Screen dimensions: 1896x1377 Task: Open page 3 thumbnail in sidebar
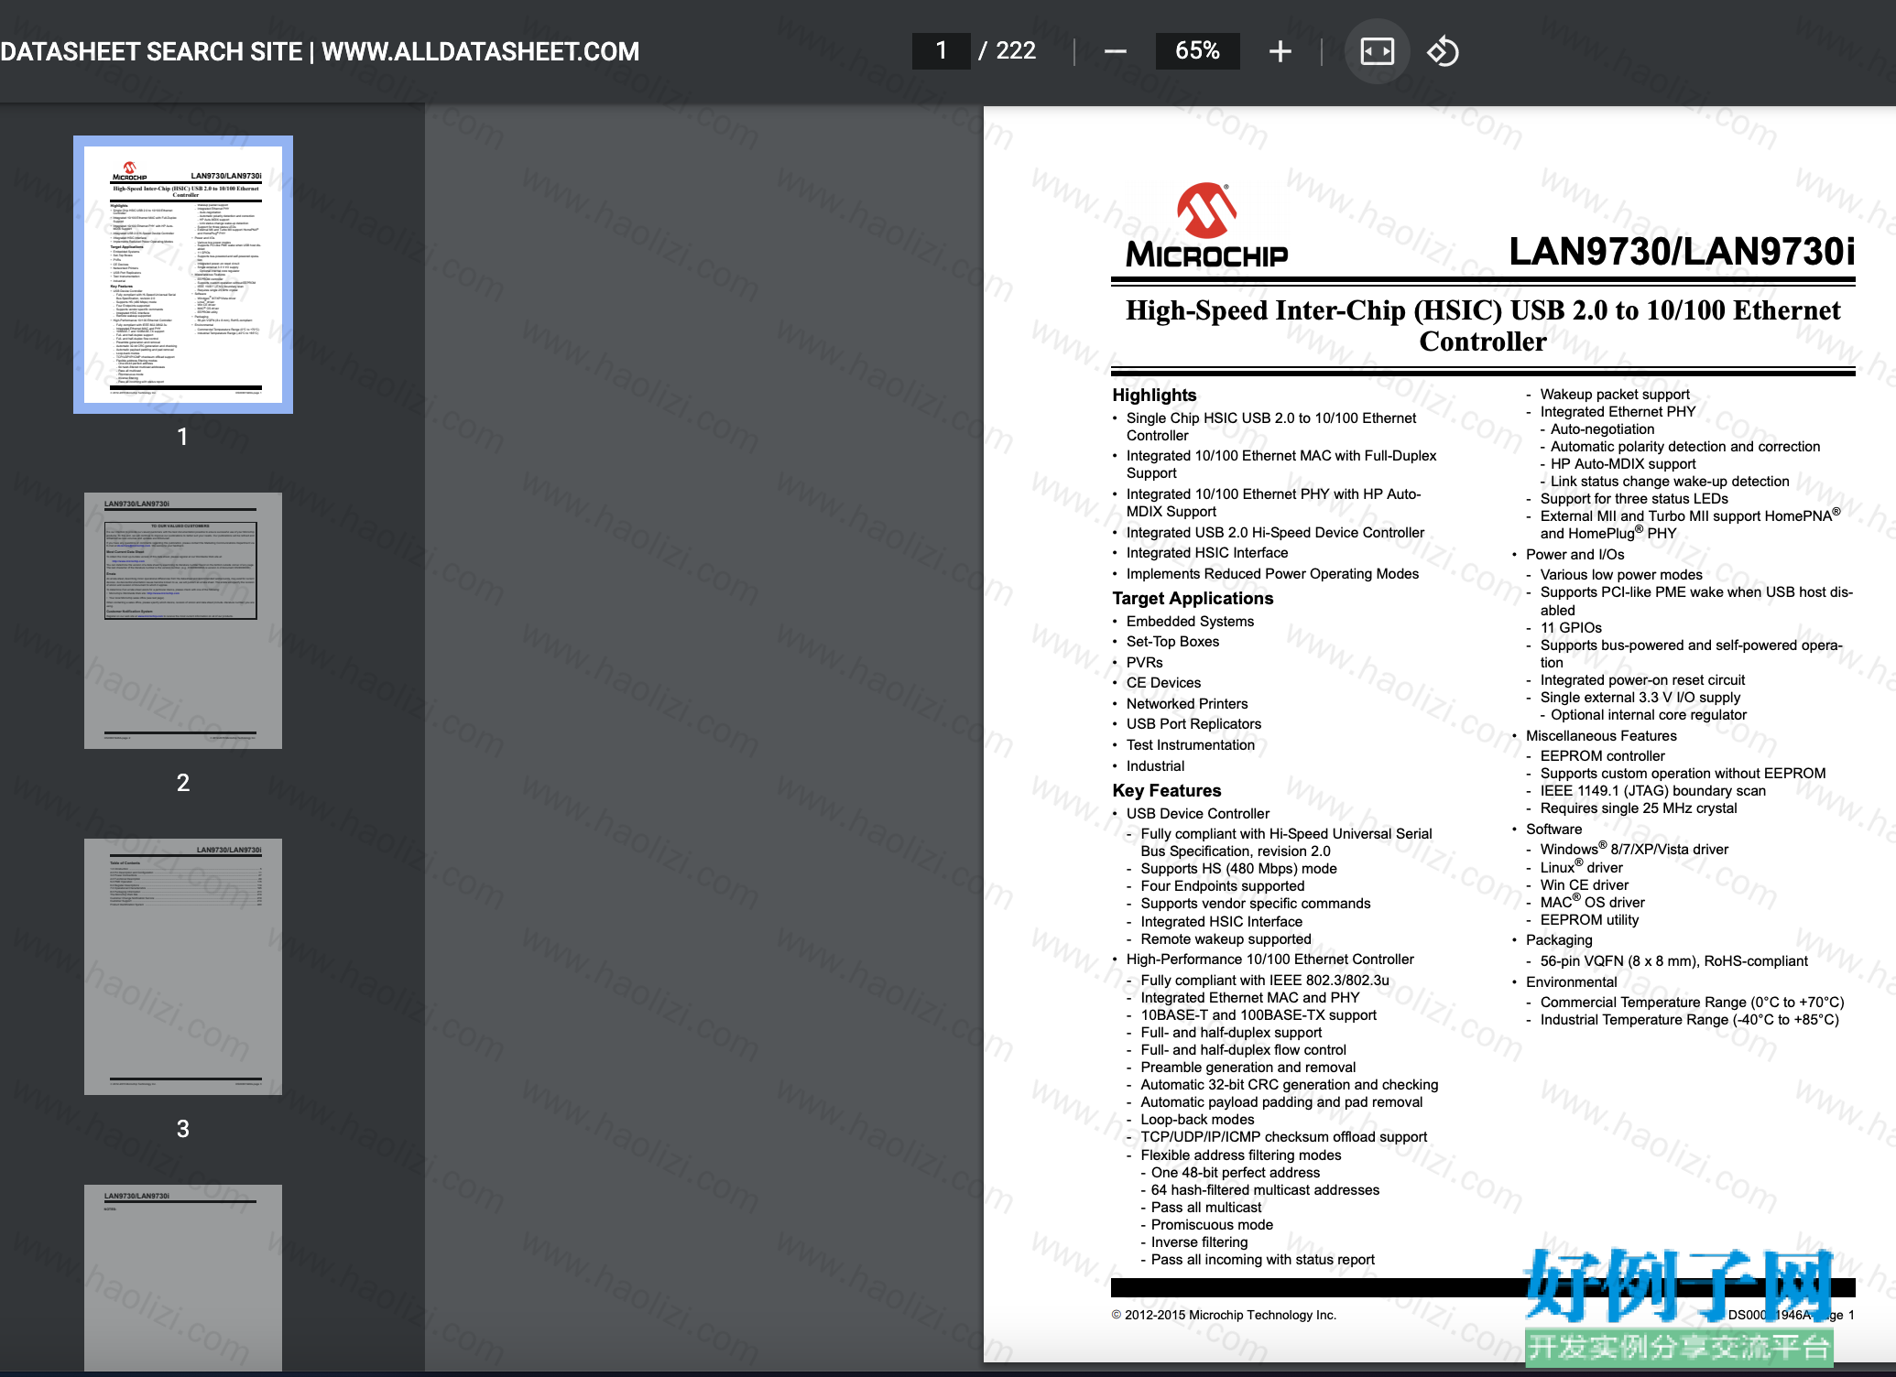(183, 967)
